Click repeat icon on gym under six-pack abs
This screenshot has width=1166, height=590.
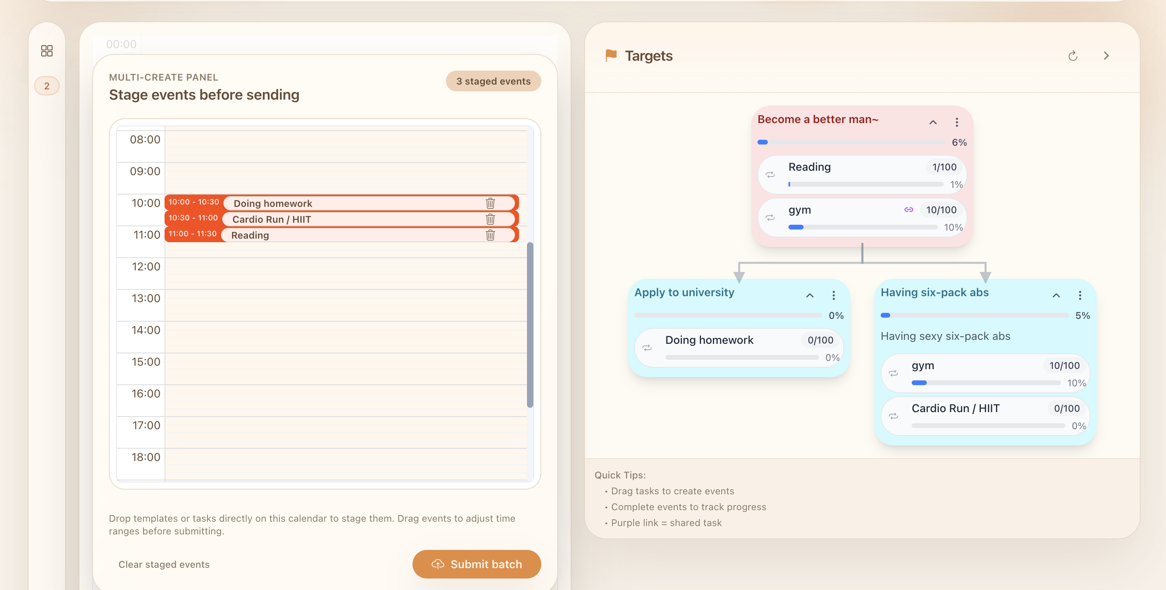893,373
